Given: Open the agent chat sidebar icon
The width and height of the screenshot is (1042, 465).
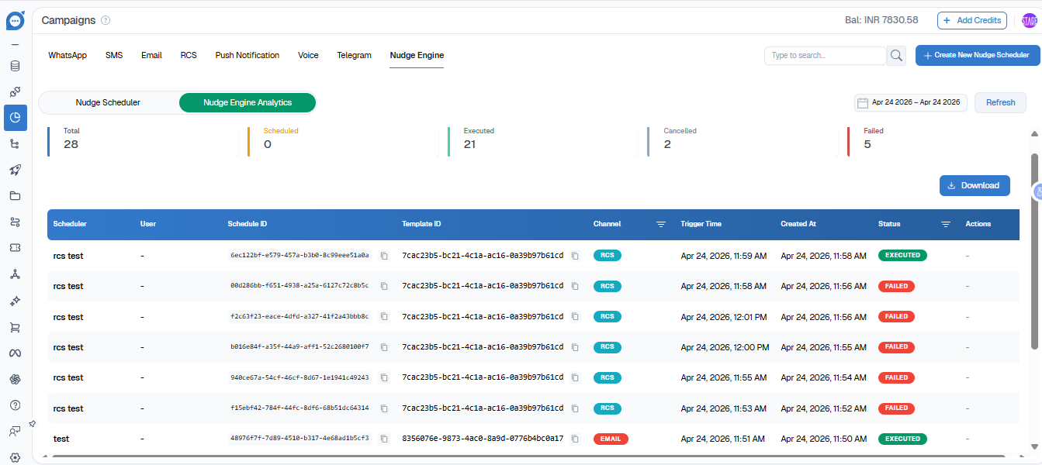Looking at the screenshot, I should tap(15, 431).
